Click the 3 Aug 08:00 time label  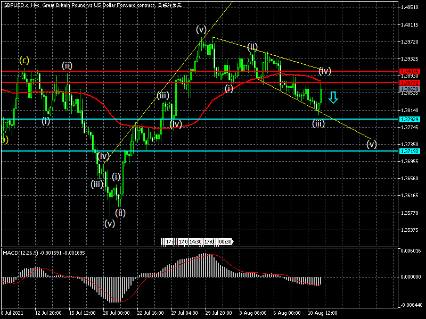(x=253, y=313)
